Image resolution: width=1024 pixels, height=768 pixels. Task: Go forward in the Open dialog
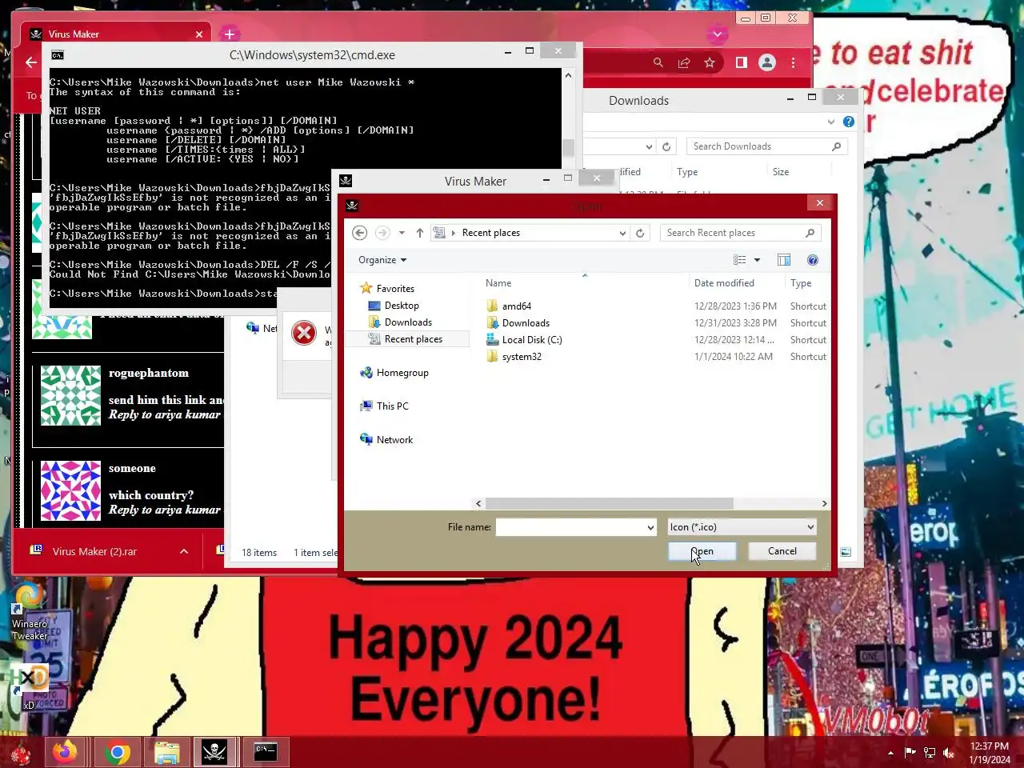click(x=382, y=233)
